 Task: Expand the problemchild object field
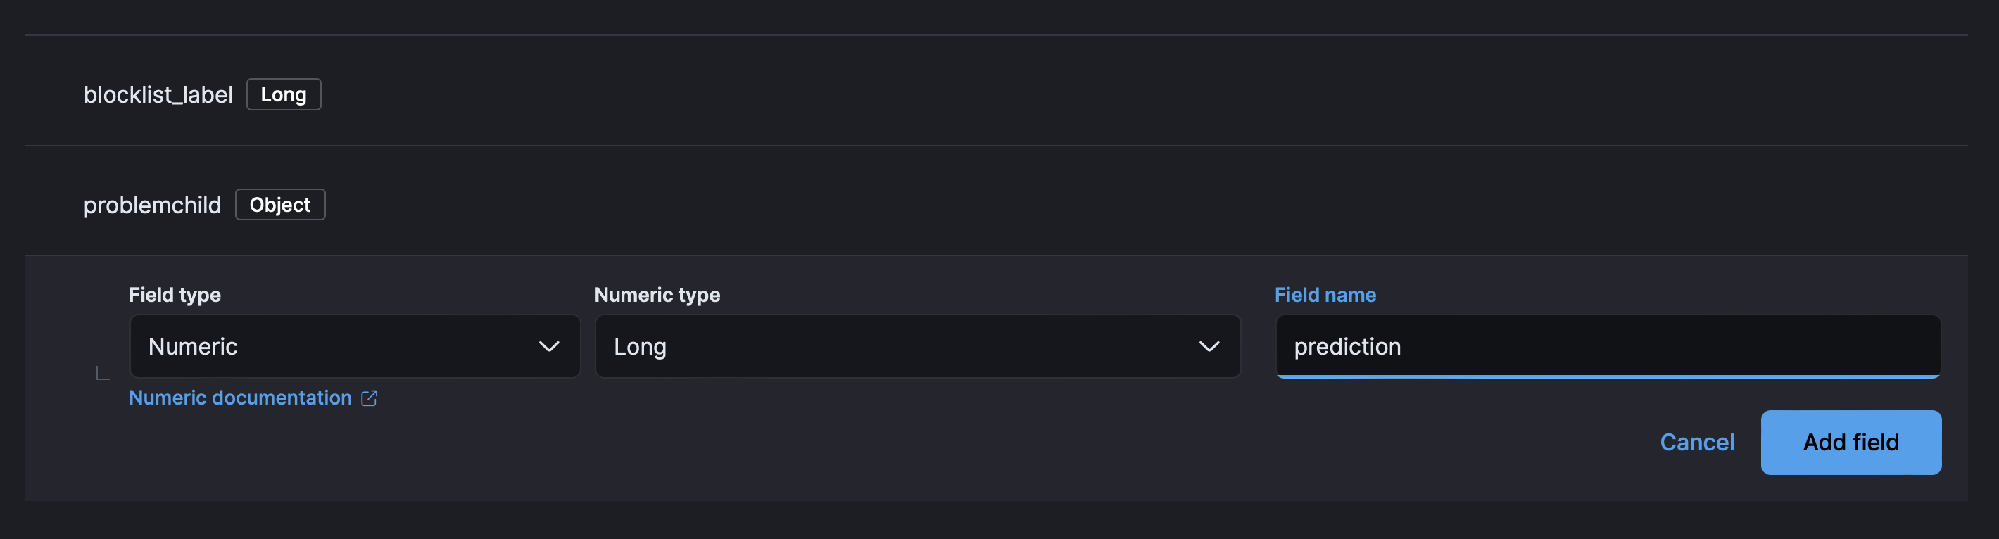tap(152, 205)
